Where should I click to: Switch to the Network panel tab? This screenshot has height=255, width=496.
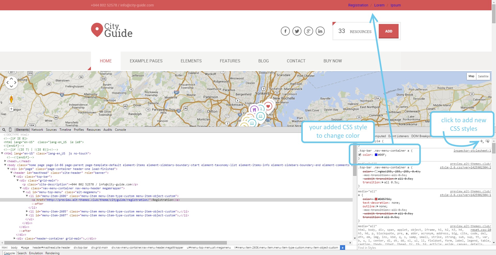[37, 130]
